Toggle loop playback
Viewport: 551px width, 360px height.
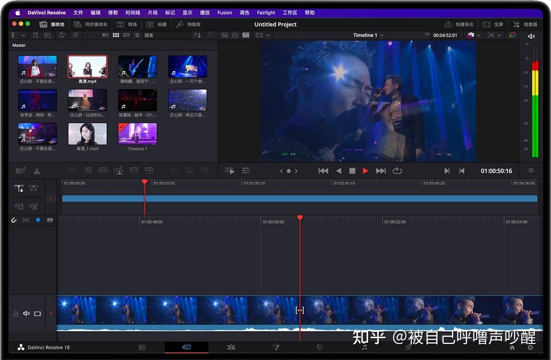tap(397, 171)
